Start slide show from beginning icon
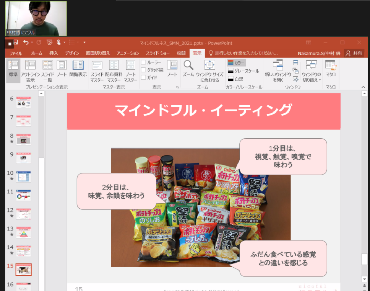 coord(49,43)
